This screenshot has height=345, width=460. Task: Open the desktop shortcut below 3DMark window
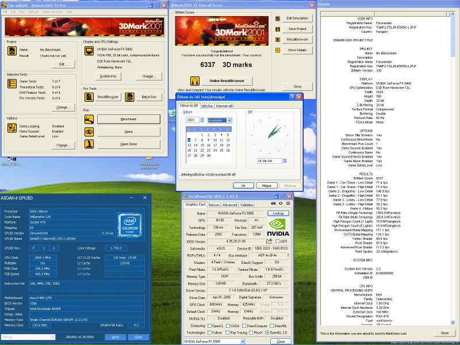click(x=11, y=161)
